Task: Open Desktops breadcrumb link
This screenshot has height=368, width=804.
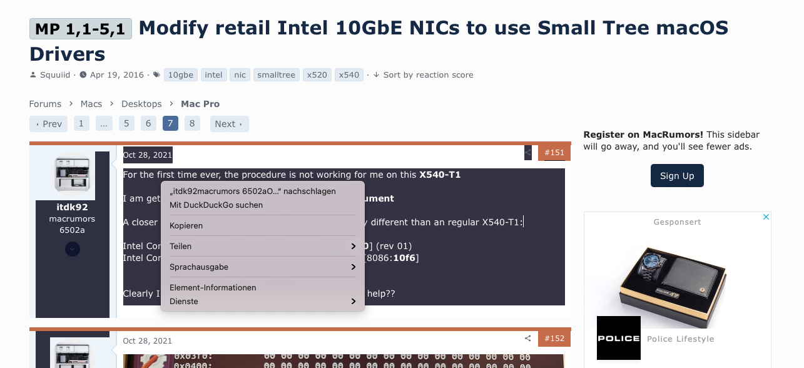Action: click(141, 104)
